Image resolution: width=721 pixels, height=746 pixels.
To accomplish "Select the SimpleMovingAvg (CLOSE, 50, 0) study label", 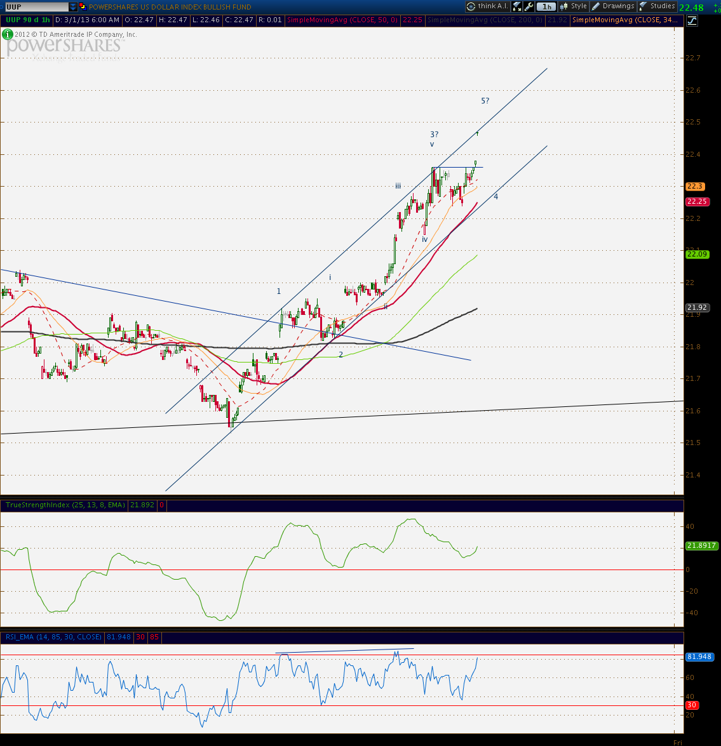I will coord(342,20).
